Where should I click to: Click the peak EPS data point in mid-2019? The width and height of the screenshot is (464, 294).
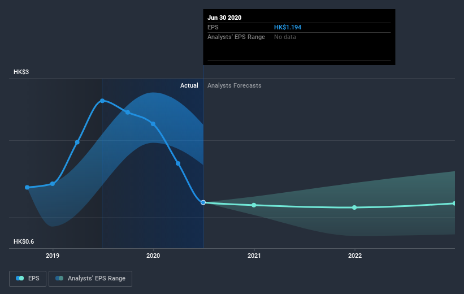point(102,101)
